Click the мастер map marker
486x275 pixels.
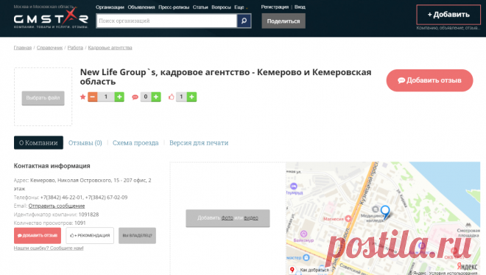306,257
